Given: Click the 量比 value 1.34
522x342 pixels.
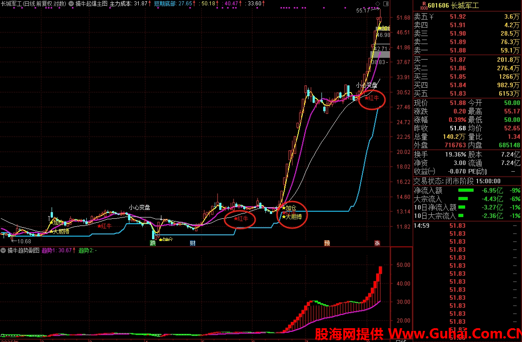Looking at the screenshot, I should [x=514, y=137].
